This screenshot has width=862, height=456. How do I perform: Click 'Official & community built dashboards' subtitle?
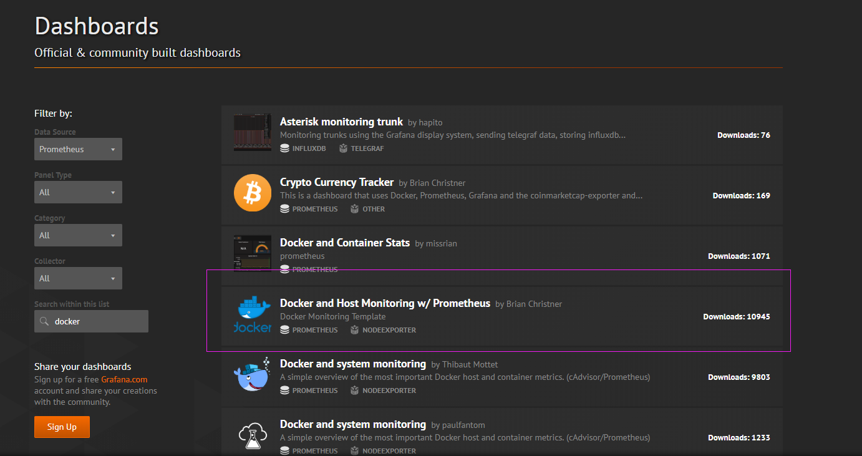coord(138,53)
